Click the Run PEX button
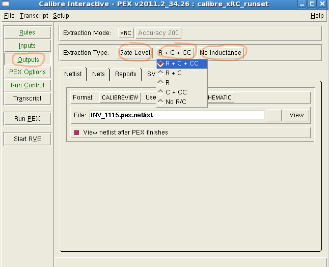The width and height of the screenshot is (329, 267). point(28,119)
